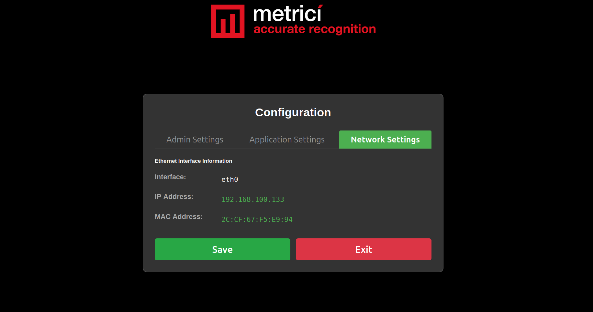Click the 'Interface:' label
593x312 pixels.
[x=170, y=177]
